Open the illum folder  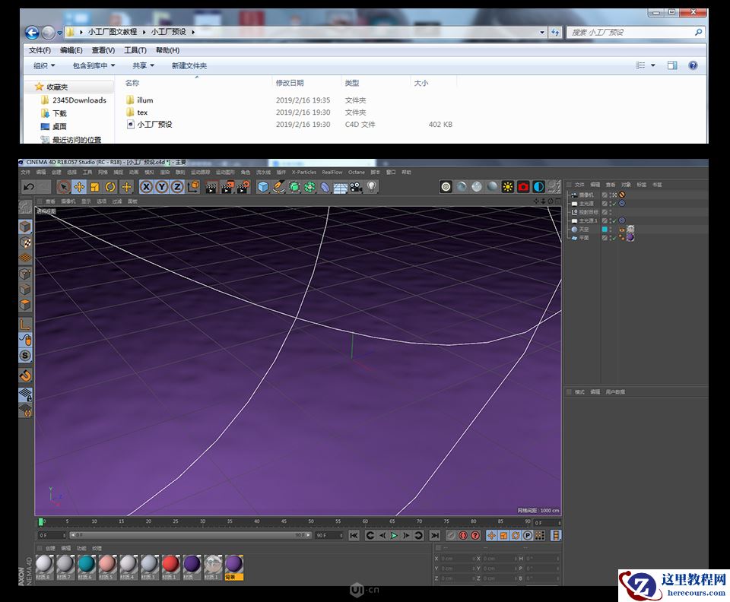coord(143,100)
